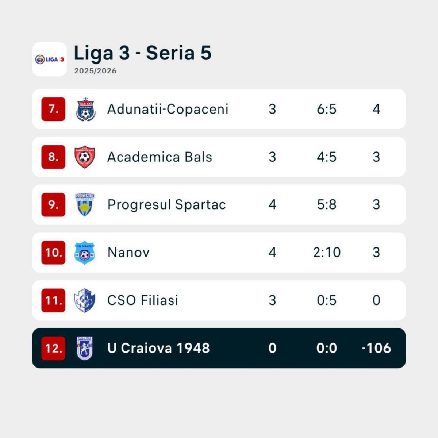This screenshot has height=438, width=438.
Task: Open the Adunatii-Copaceni team name
Action: [168, 109]
